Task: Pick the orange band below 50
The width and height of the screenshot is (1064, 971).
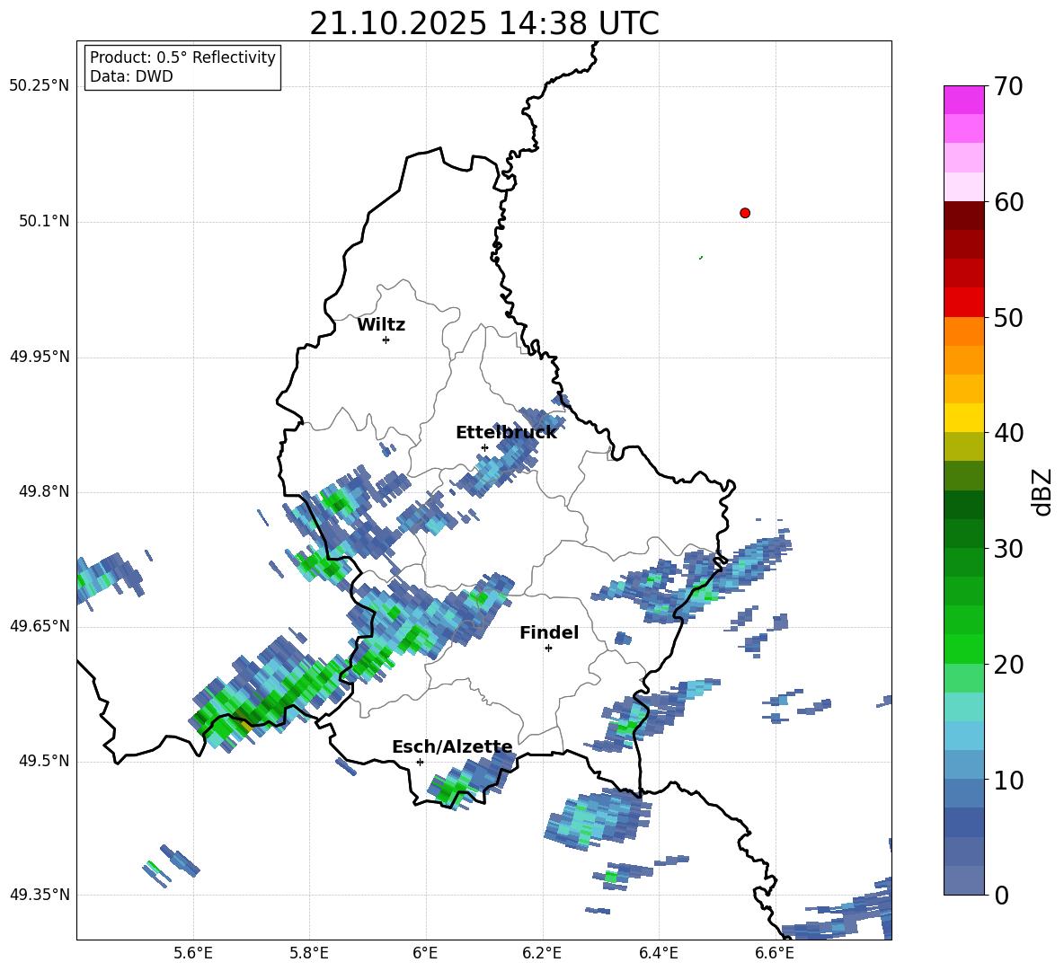Action: point(963,331)
